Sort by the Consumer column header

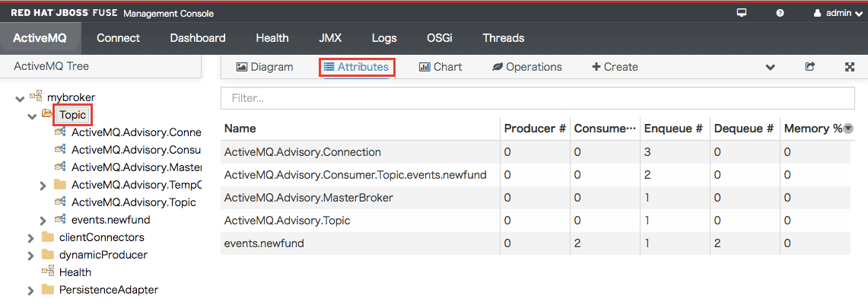605,129
